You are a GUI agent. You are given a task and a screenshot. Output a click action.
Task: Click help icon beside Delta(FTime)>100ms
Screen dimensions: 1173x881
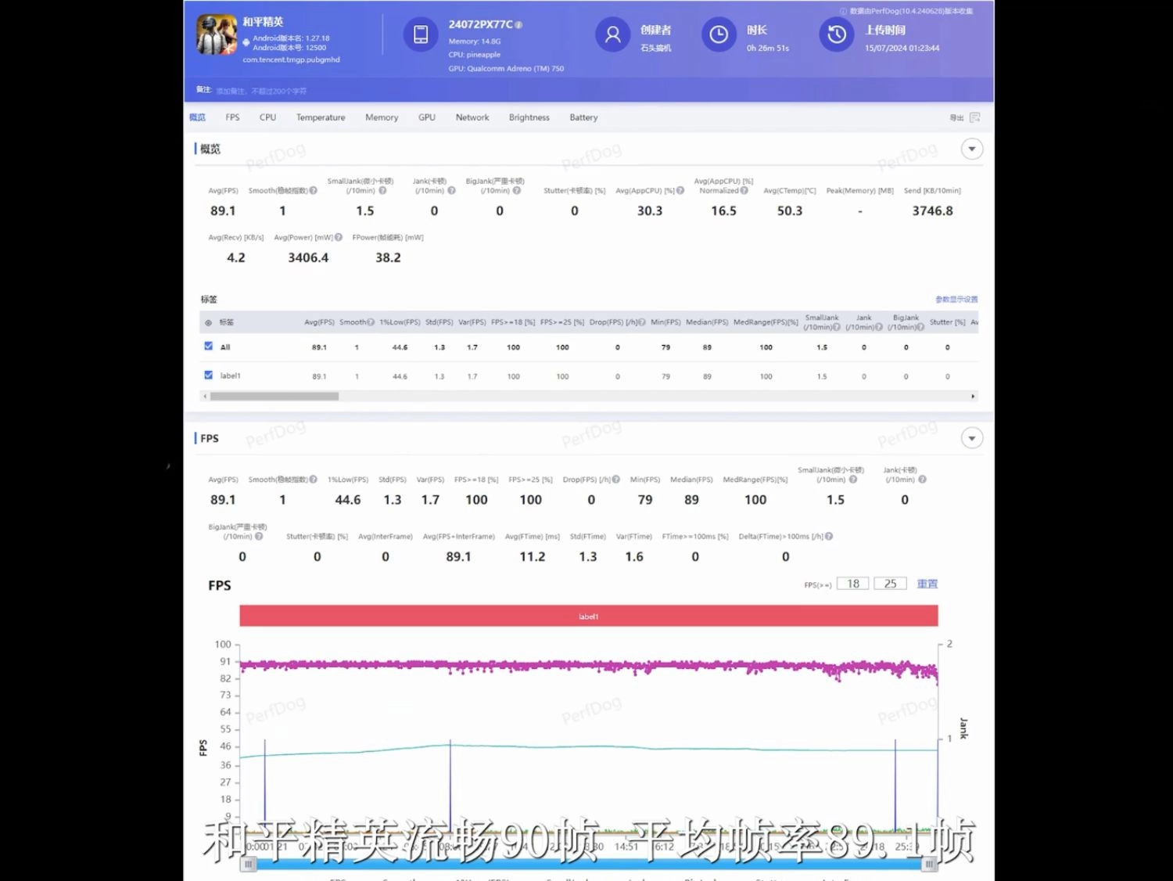[x=829, y=536]
